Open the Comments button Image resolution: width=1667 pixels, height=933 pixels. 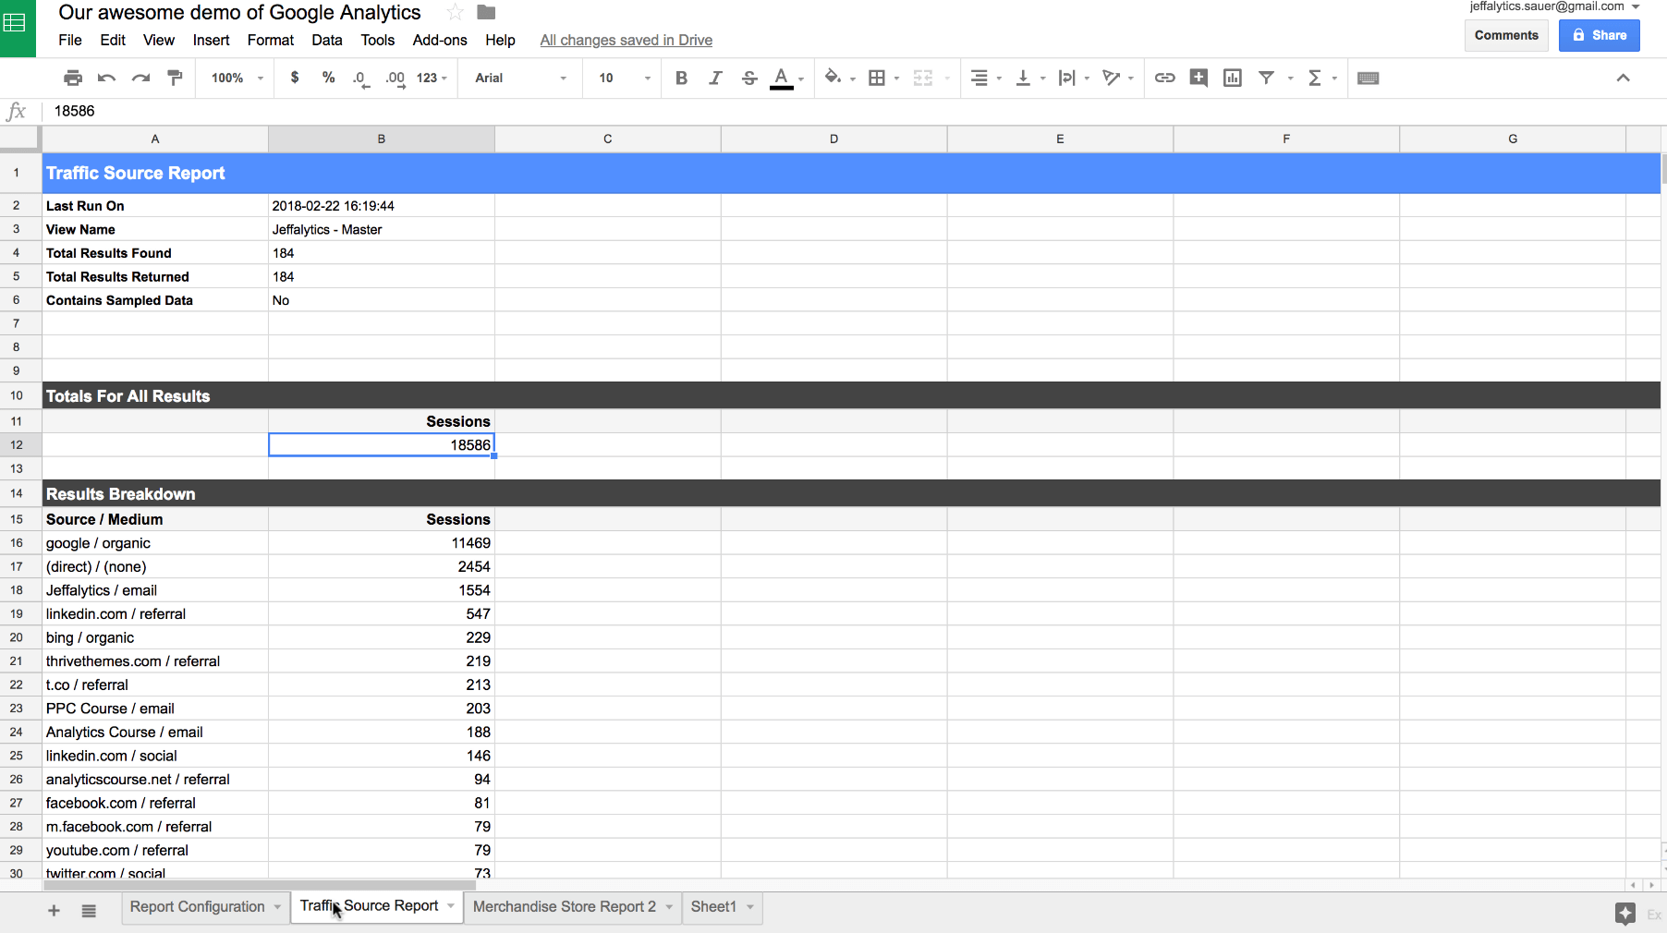click(x=1506, y=35)
